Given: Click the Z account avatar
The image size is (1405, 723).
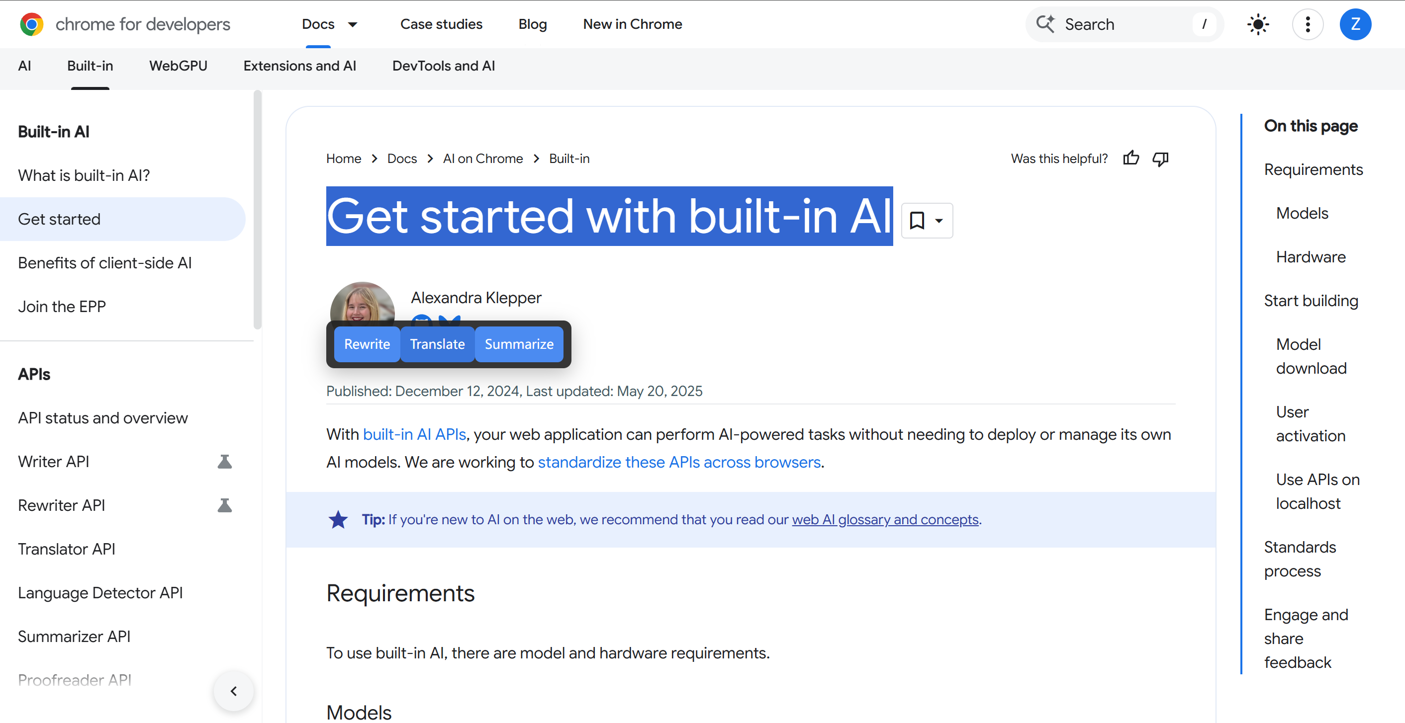Looking at the screenshot, I should [1355, 24].
